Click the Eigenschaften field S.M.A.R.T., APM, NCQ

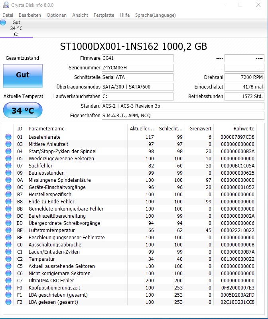pos(183,116)
